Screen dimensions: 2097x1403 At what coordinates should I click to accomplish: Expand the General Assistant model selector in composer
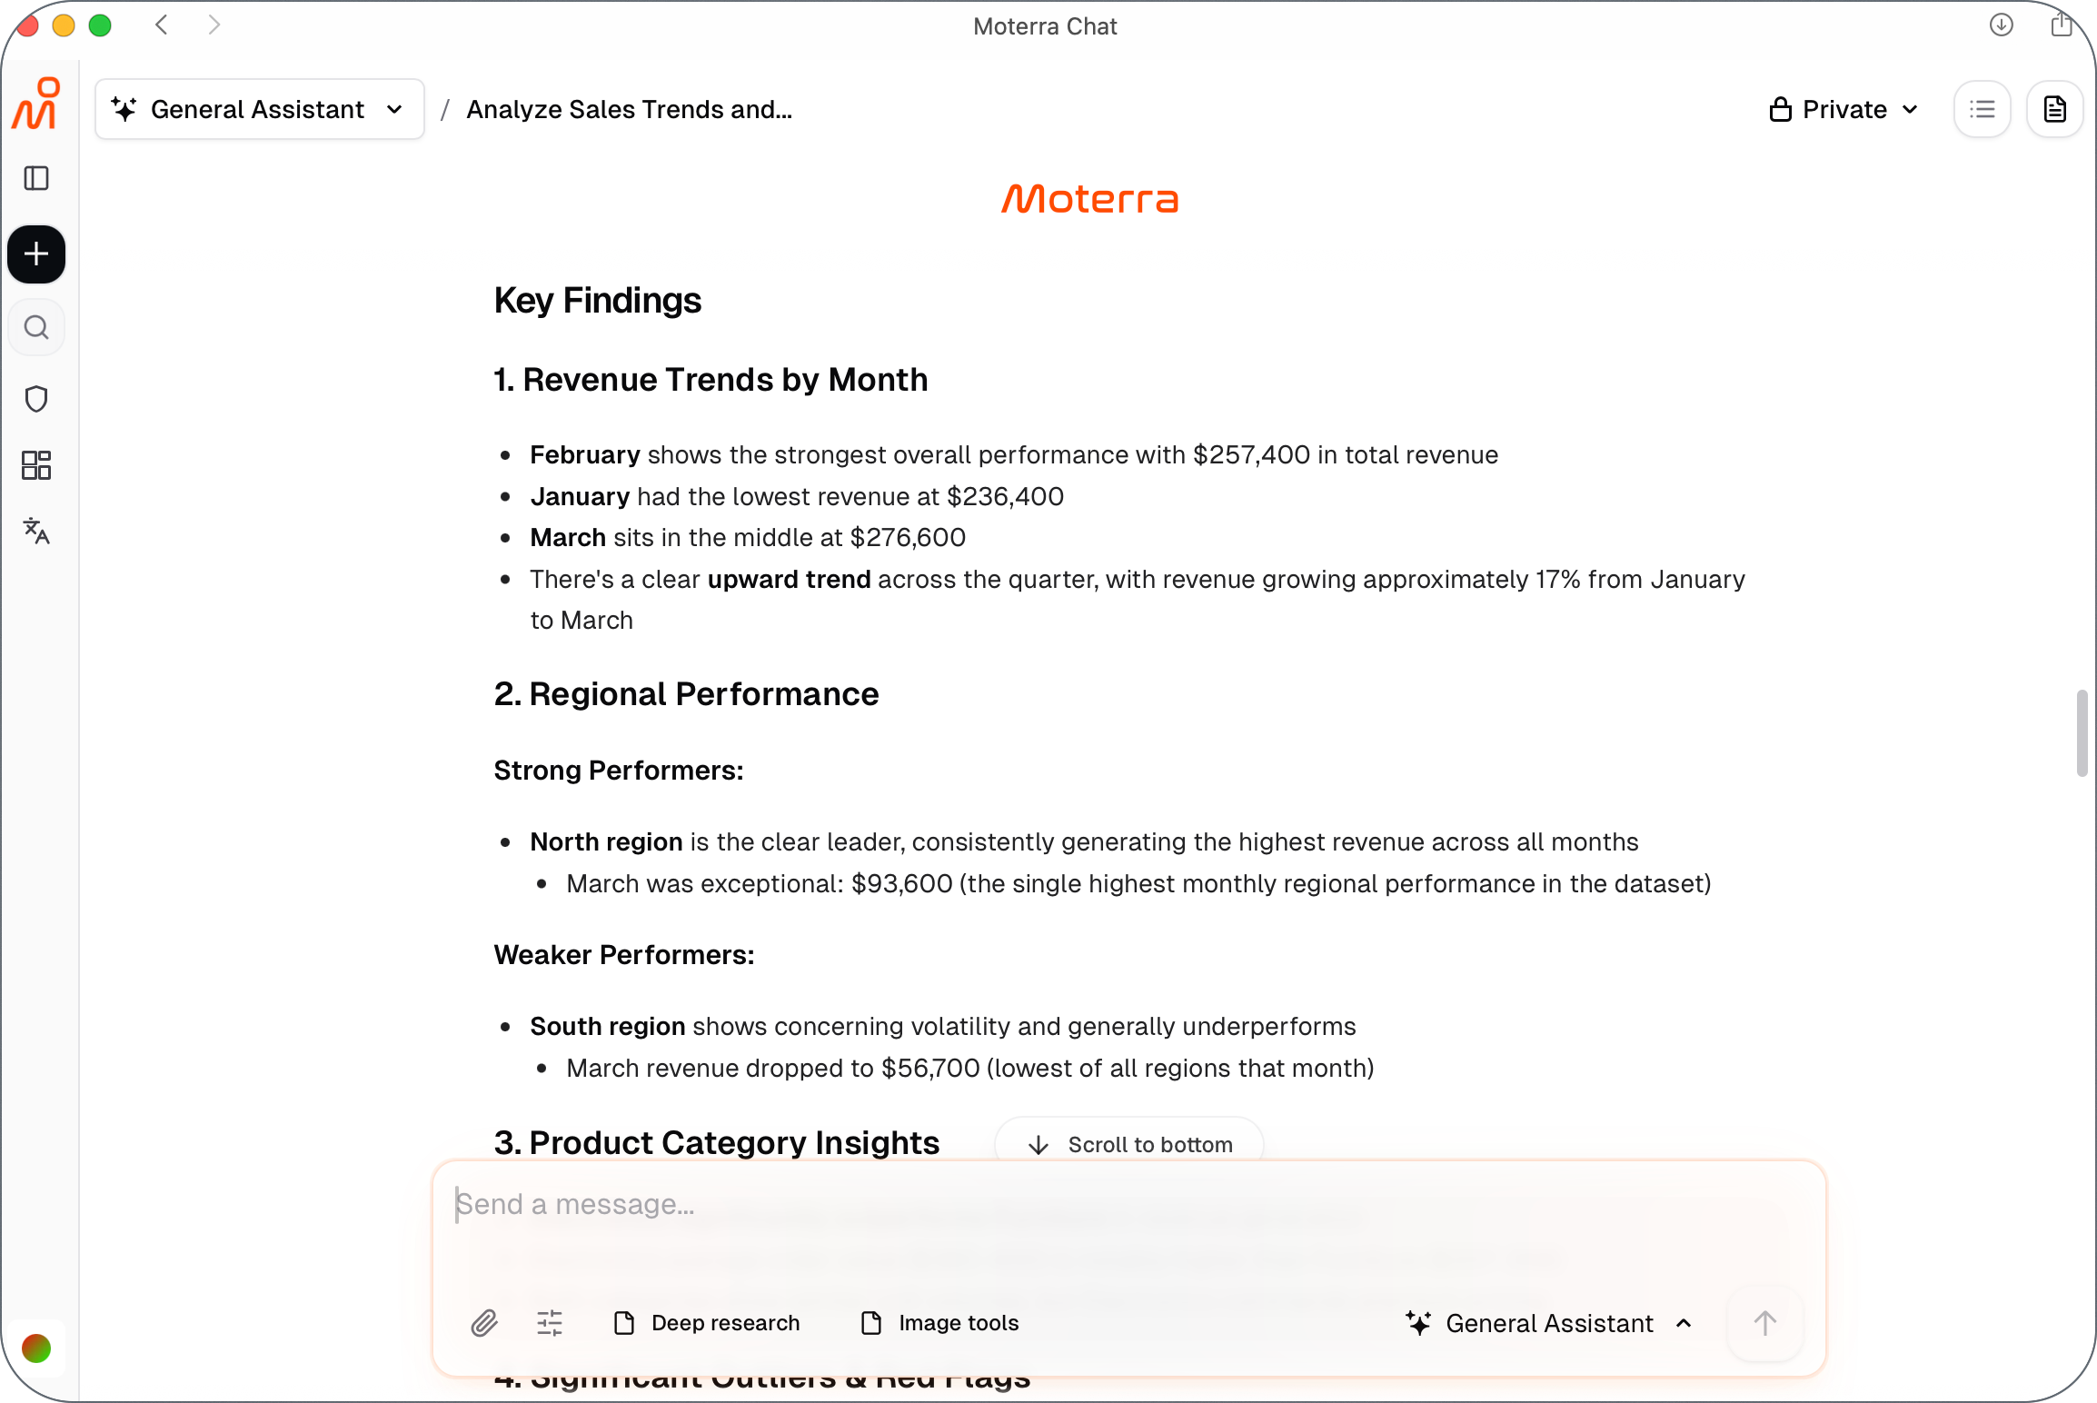[x=1549, y=1323]
